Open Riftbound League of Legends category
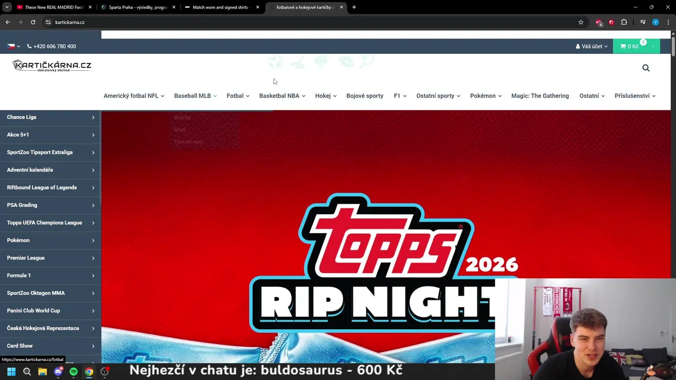Screen dimensions: 676x380 pos(50,187)
